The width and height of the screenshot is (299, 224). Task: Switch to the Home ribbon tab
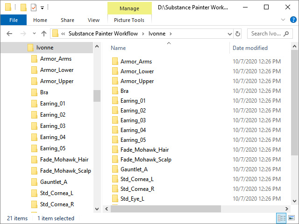[40, 20]
